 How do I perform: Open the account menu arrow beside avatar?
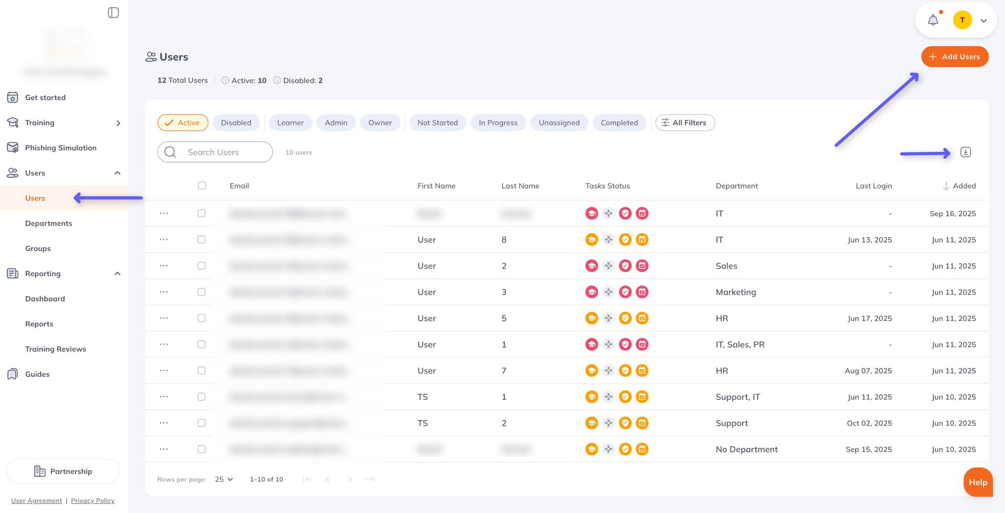tap(984, 20)
